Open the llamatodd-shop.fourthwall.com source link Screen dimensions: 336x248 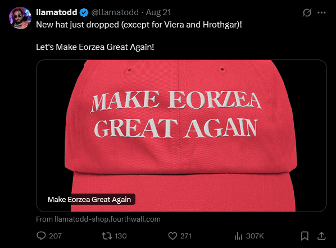[x=98, y=219]
